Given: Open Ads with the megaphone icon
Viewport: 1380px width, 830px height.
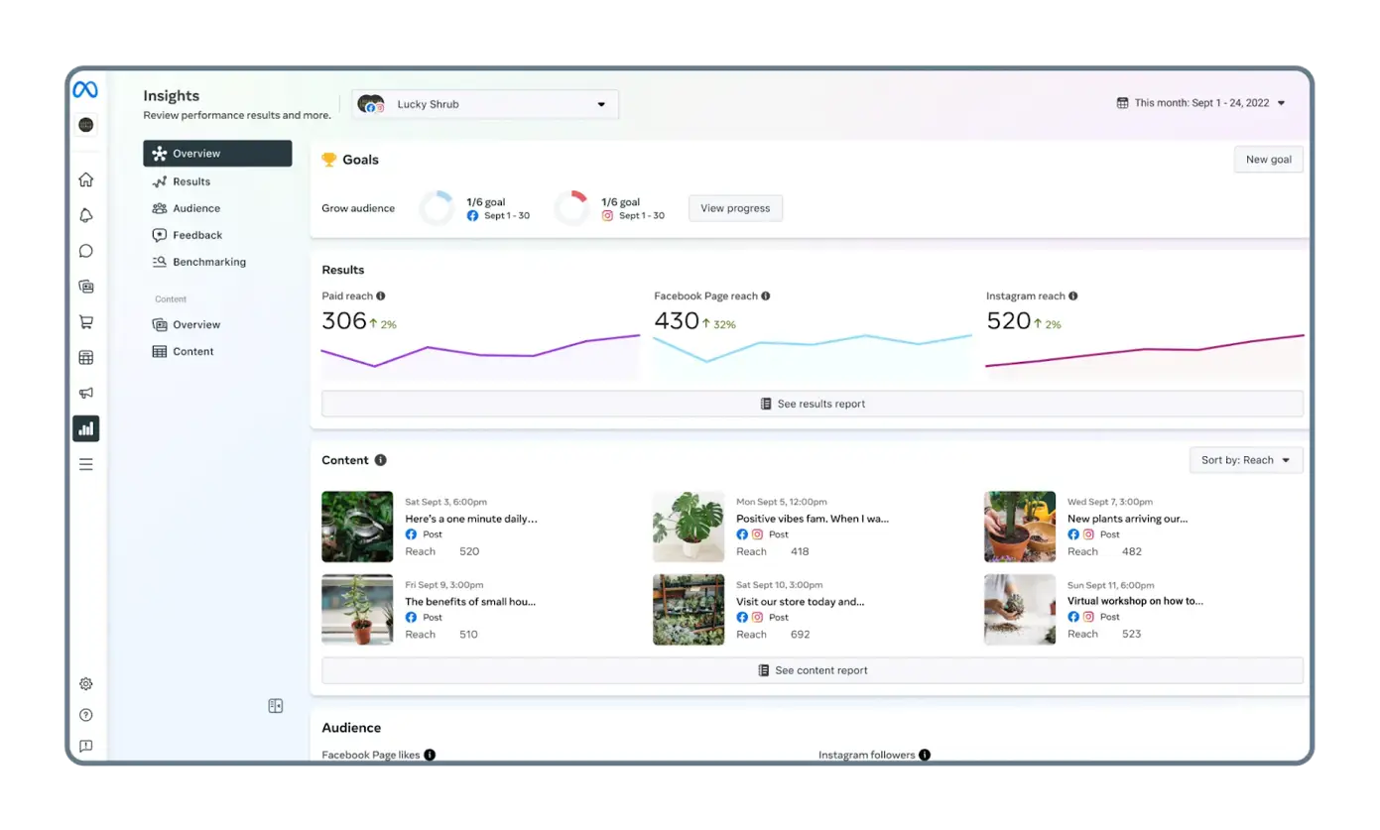Looking at the screenshot, I should click(x=86, y=393).
